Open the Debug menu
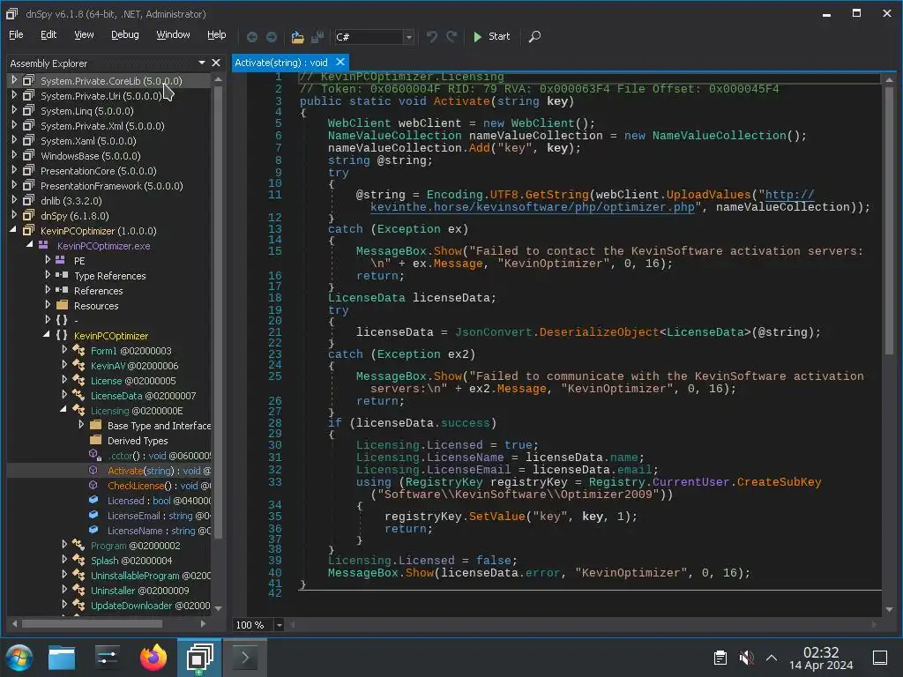The image size is (903, 677). pos(125,34)
